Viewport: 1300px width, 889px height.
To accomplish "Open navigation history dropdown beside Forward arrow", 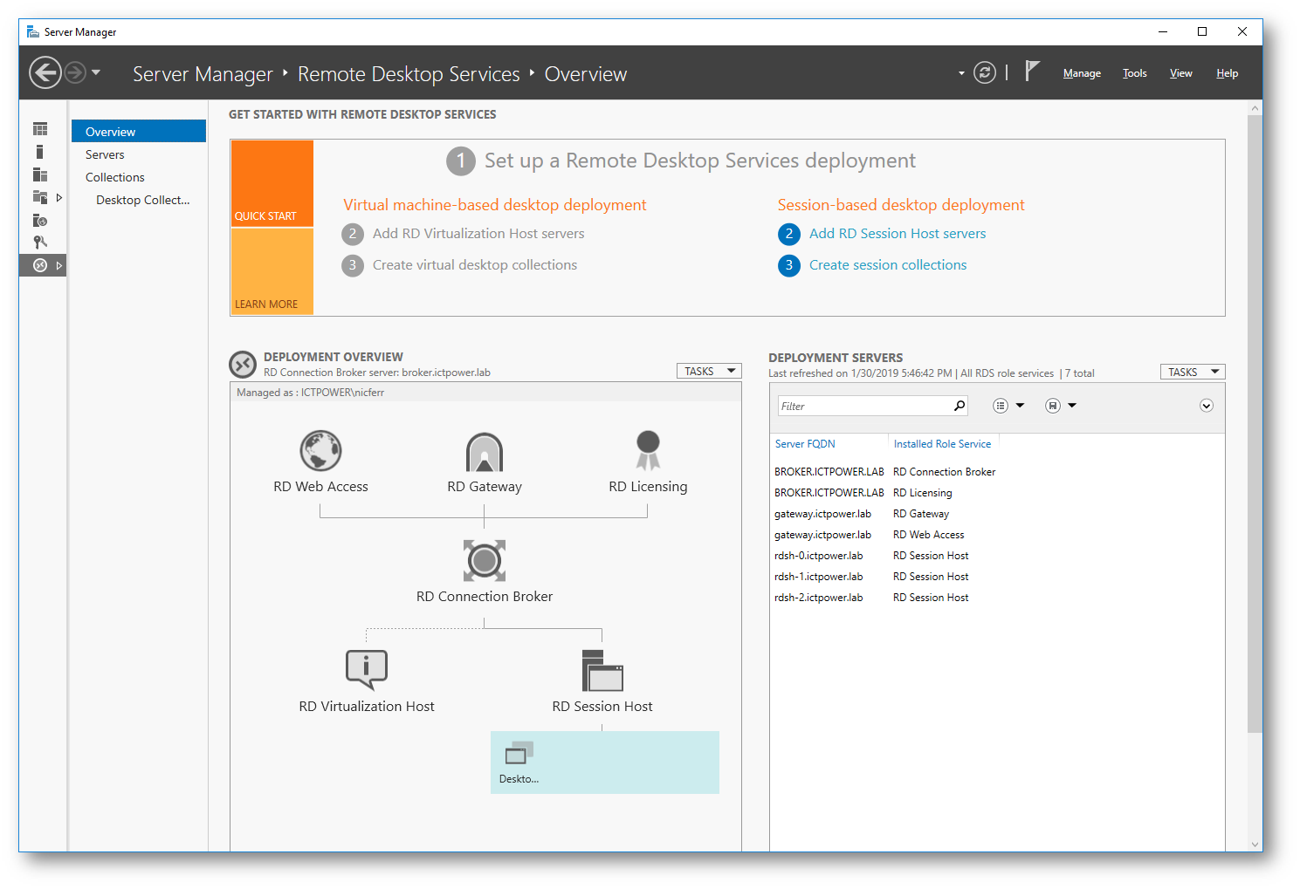I will 96,72.
